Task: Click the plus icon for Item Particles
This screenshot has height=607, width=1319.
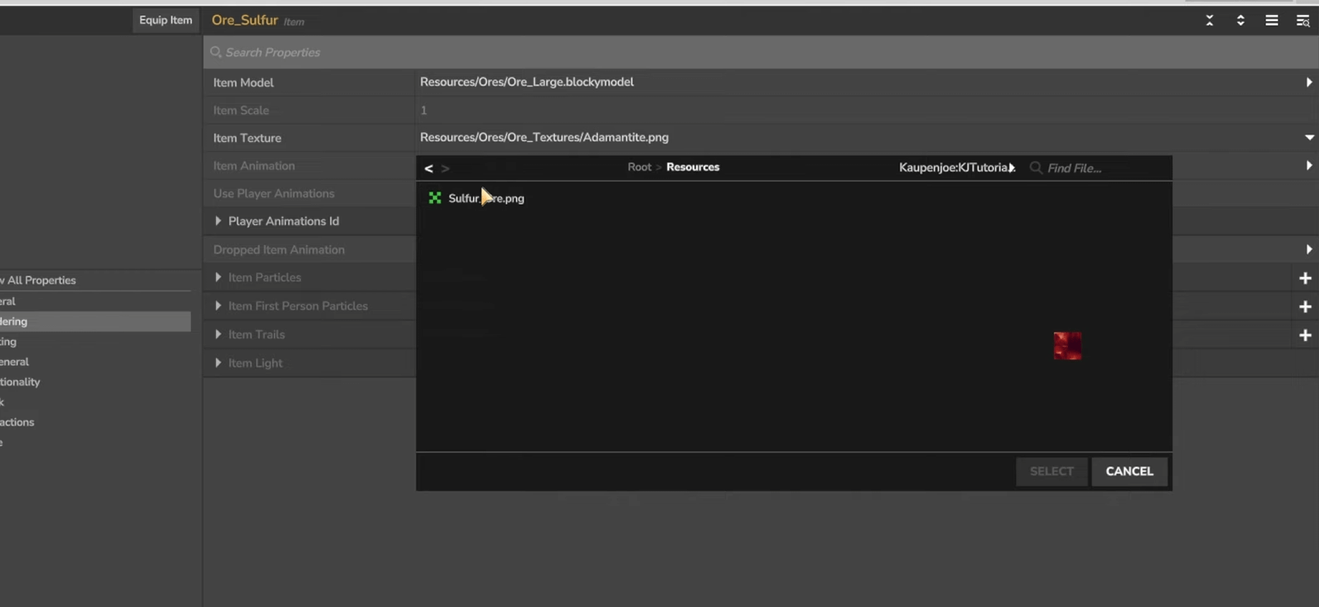Action: pyautogui.click(x=1305, y=278)
